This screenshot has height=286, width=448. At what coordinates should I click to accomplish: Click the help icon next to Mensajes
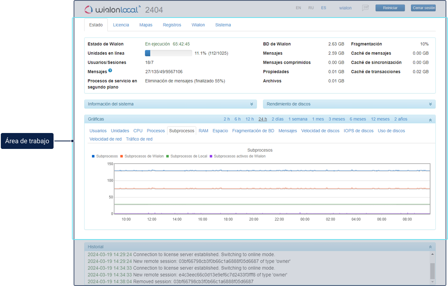(110, 71)
